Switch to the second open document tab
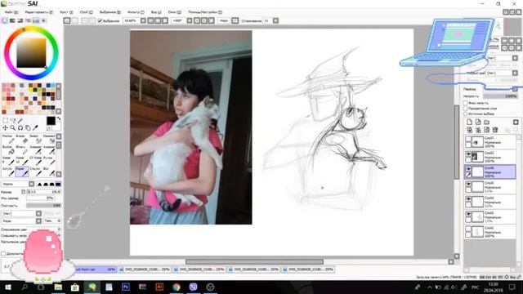The width and height of the screenshot is (523, 294). pos(145,269)
